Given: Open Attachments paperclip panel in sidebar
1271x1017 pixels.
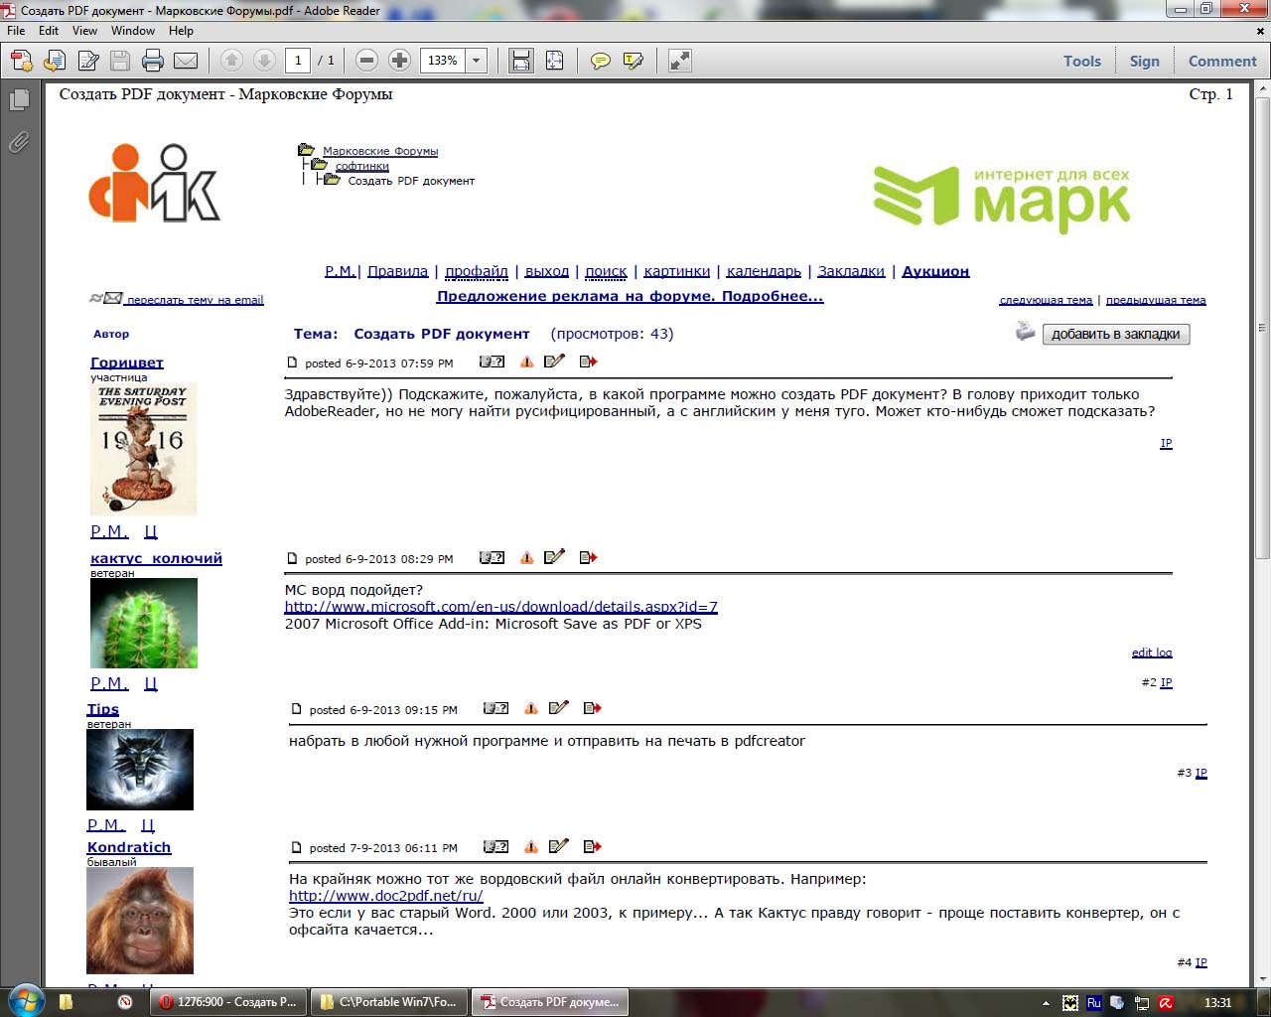Looking at the screenshot, I should [x=19, y=143].
